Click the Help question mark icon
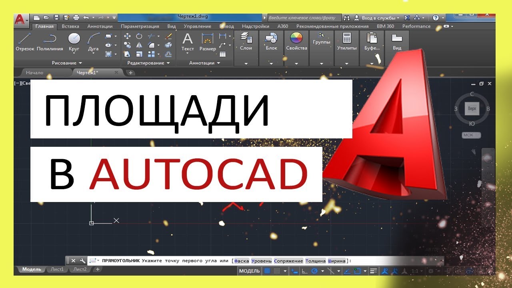This screenshot has height=288, width=512. (436, 18)
